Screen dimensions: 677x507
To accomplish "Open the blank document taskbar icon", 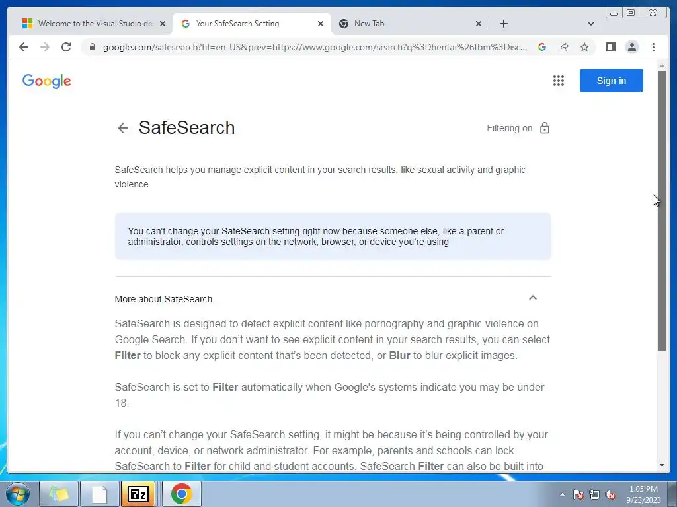I will coord(99,494).
